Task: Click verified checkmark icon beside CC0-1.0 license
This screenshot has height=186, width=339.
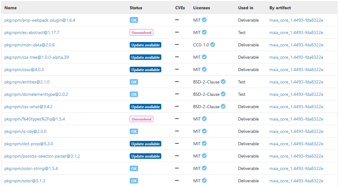Action: (212, 45)
